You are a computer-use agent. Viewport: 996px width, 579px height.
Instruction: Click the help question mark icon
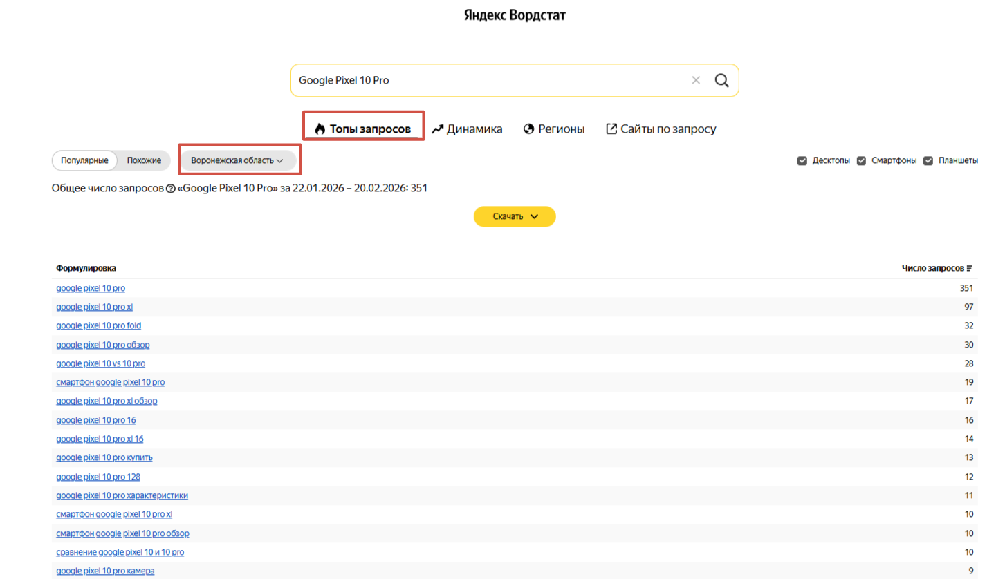[171, 189]
